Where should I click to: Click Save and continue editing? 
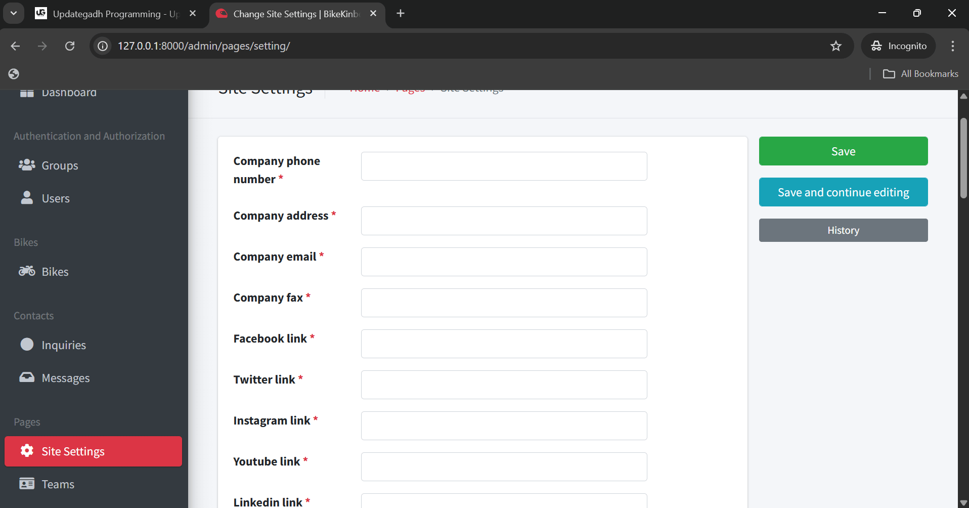843,192
